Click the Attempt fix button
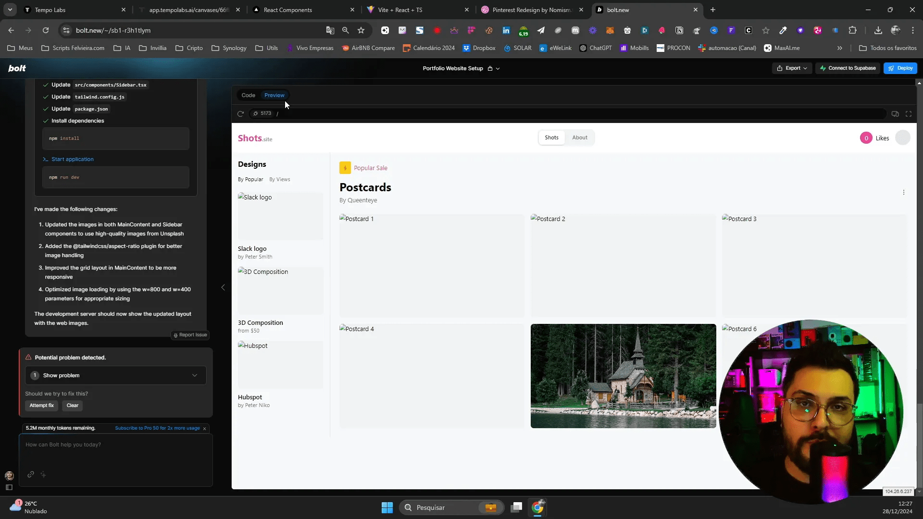 tap(41, 406)
